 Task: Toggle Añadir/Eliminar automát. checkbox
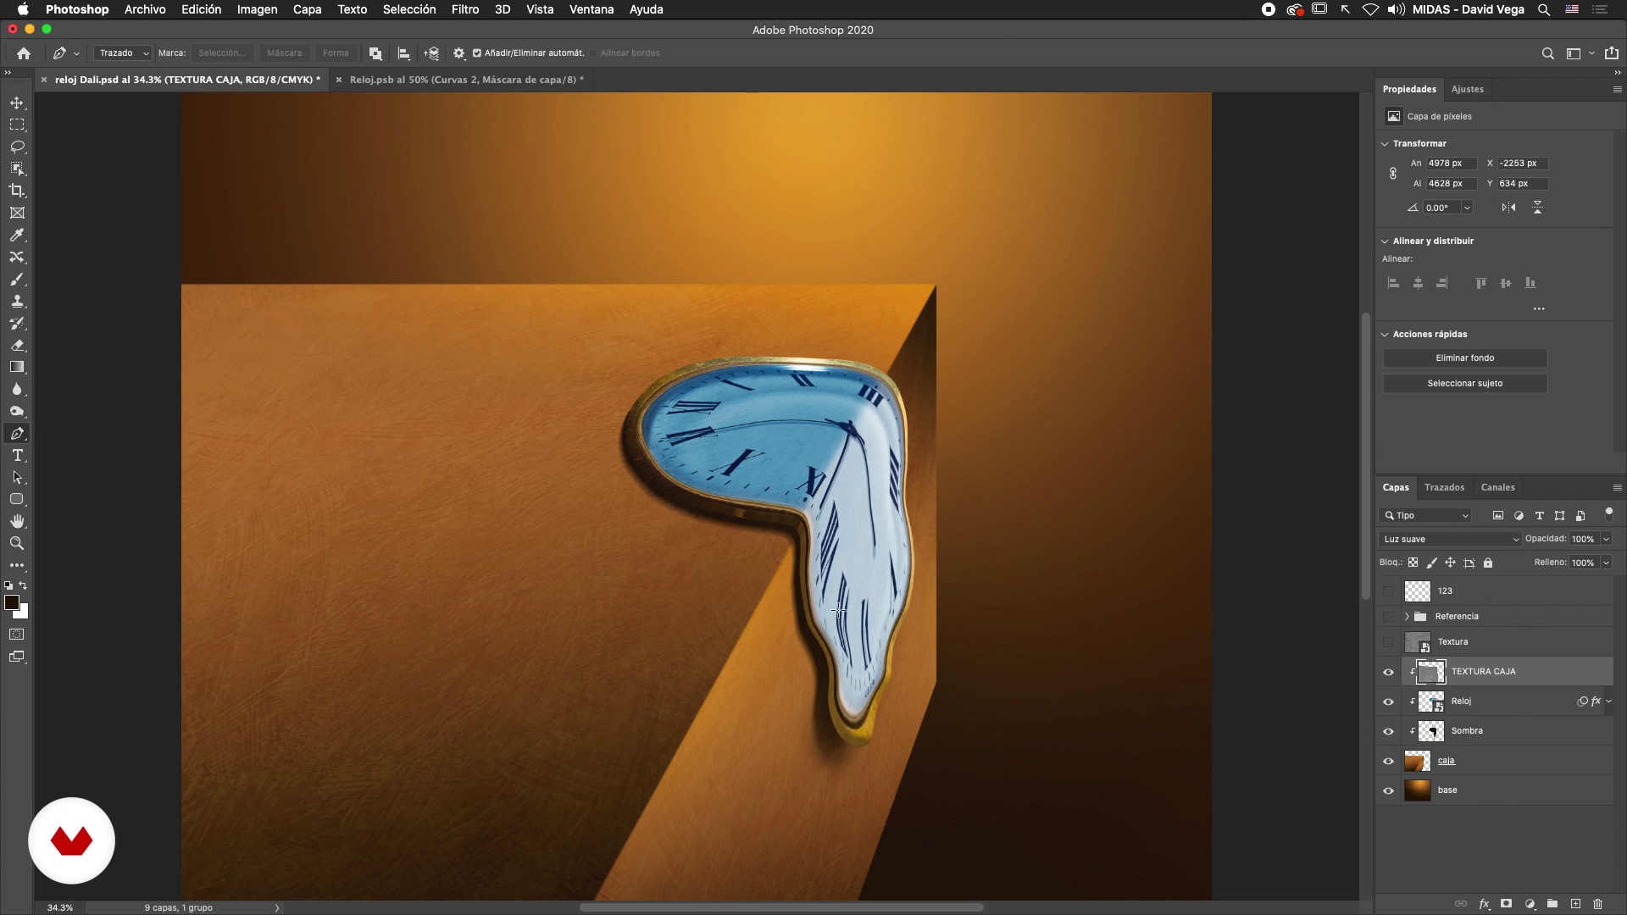[477, 53]
